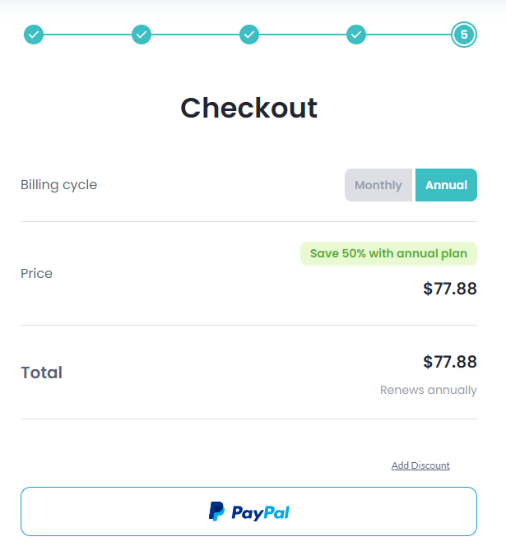Viewport: 506px width, 560px height.
Task: Click the Total label
Action: [41, 373]
